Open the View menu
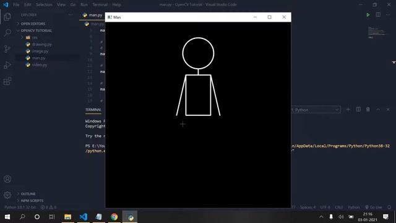Screen dimensions: 396x223 61,4
